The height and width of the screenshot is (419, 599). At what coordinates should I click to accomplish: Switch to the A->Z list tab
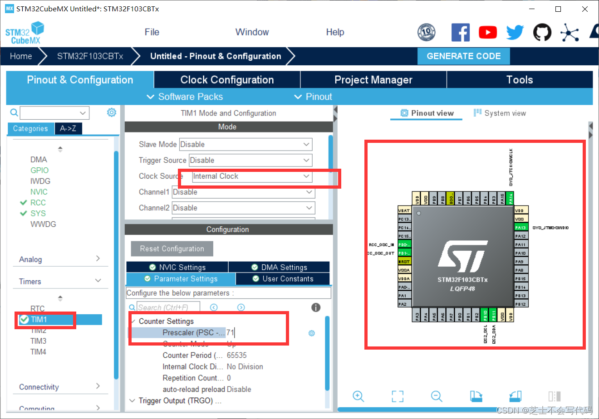pos(68,129)
